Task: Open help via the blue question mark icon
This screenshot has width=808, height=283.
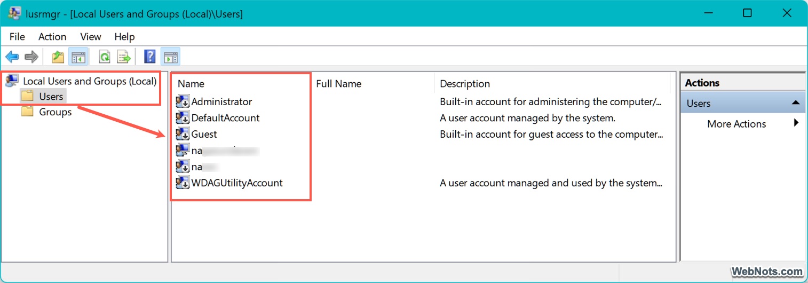Action: [150, 57]
